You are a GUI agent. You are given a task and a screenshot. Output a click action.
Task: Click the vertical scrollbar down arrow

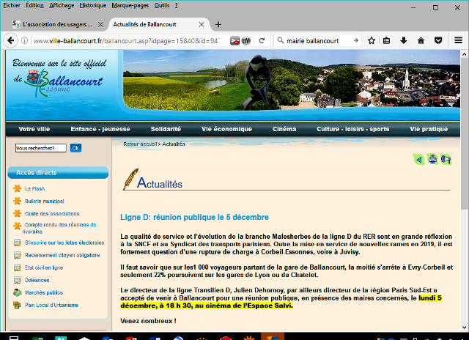[464, 327]
